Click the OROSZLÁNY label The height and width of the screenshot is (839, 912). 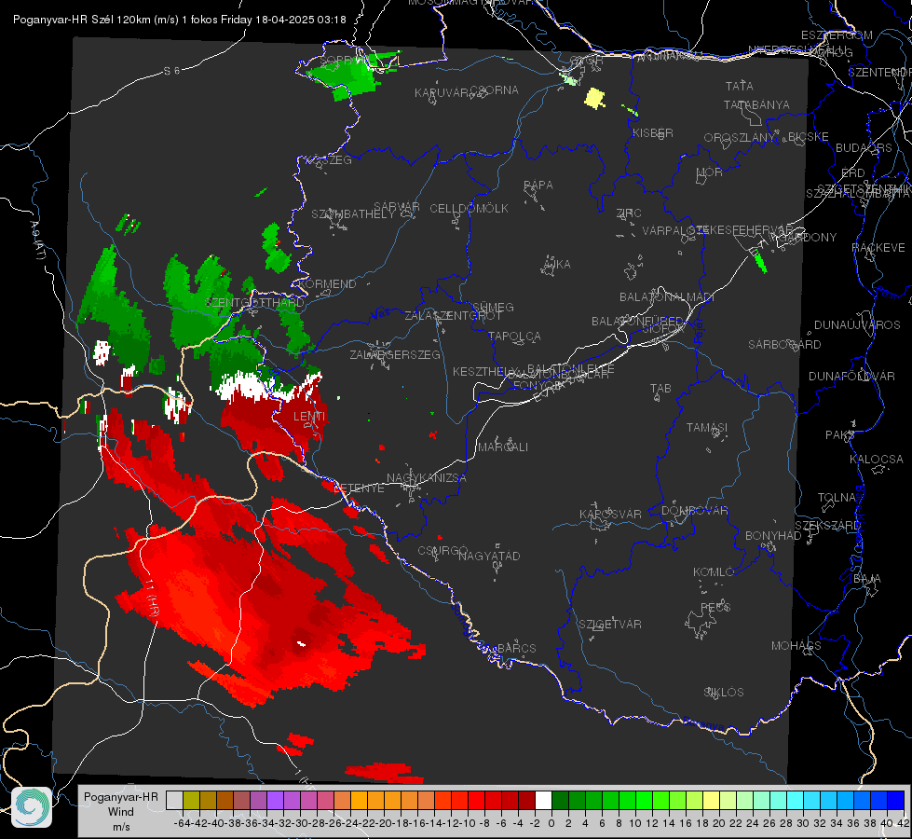tap(740, 138)
